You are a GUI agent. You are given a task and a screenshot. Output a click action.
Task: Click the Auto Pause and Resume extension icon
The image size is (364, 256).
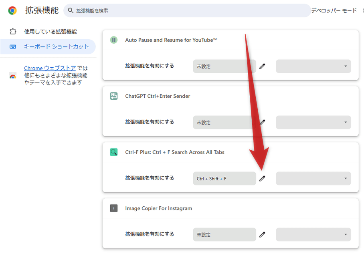114,40
